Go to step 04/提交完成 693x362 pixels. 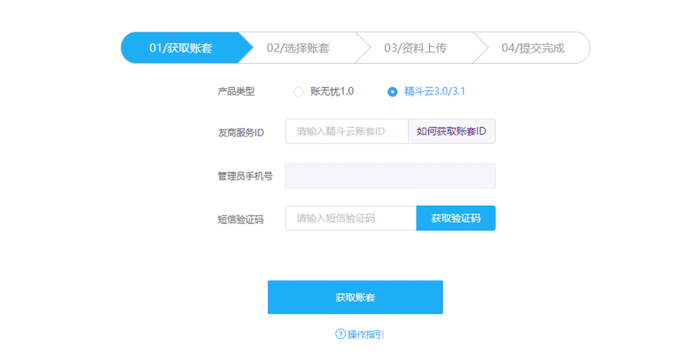(x=533, y=48)
